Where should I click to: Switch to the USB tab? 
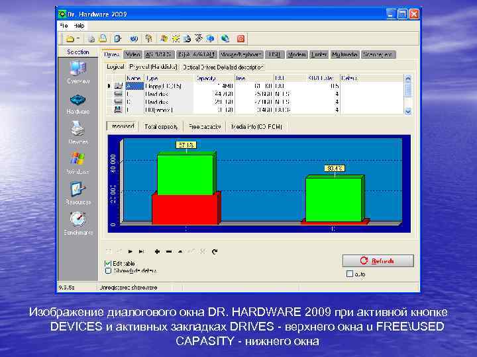[275, 55]
